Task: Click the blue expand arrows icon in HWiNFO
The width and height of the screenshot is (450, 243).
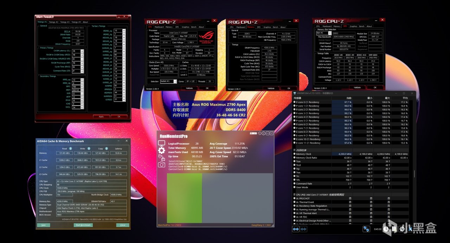Action: point(296,229)
